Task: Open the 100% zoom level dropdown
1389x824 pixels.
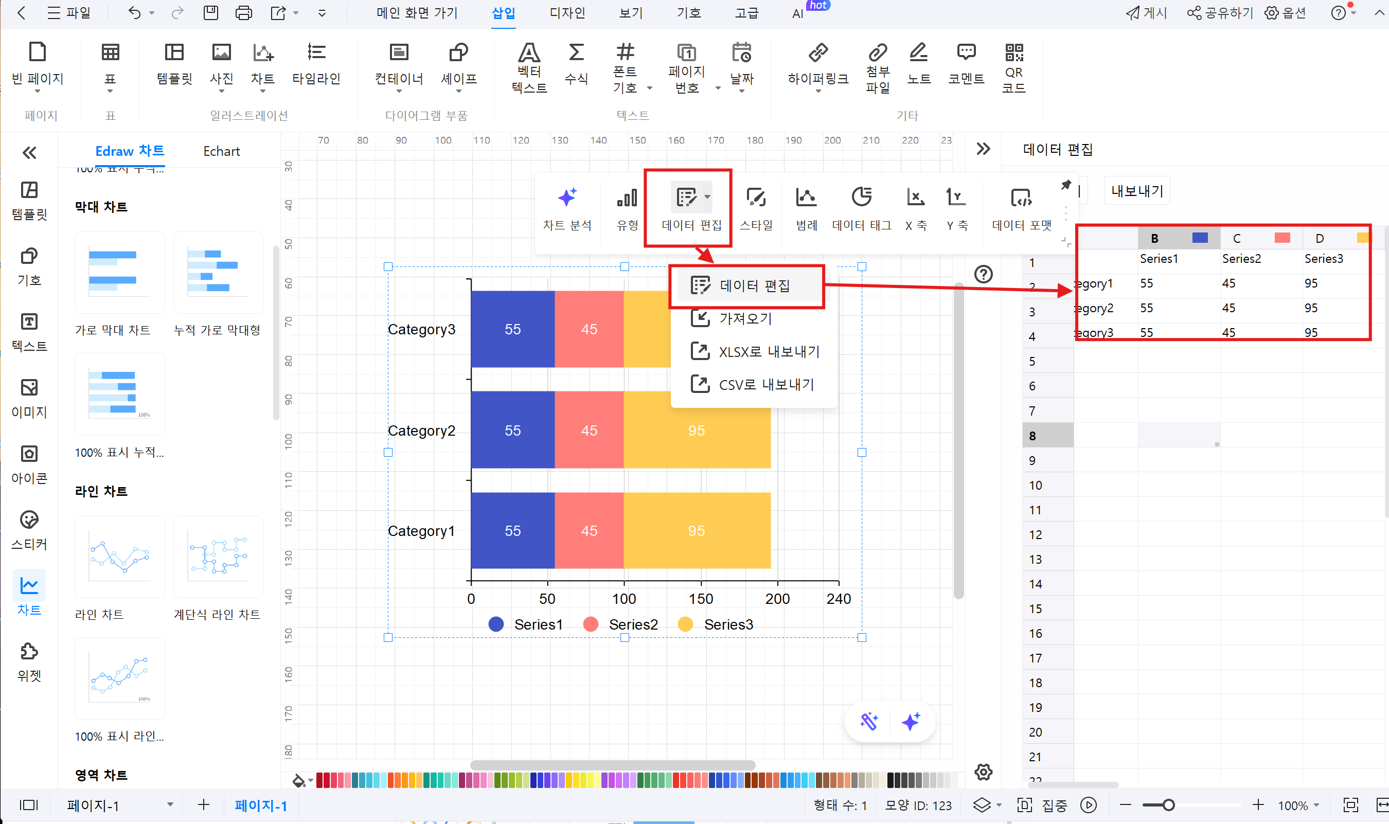Action: [x=1315, y=805]
